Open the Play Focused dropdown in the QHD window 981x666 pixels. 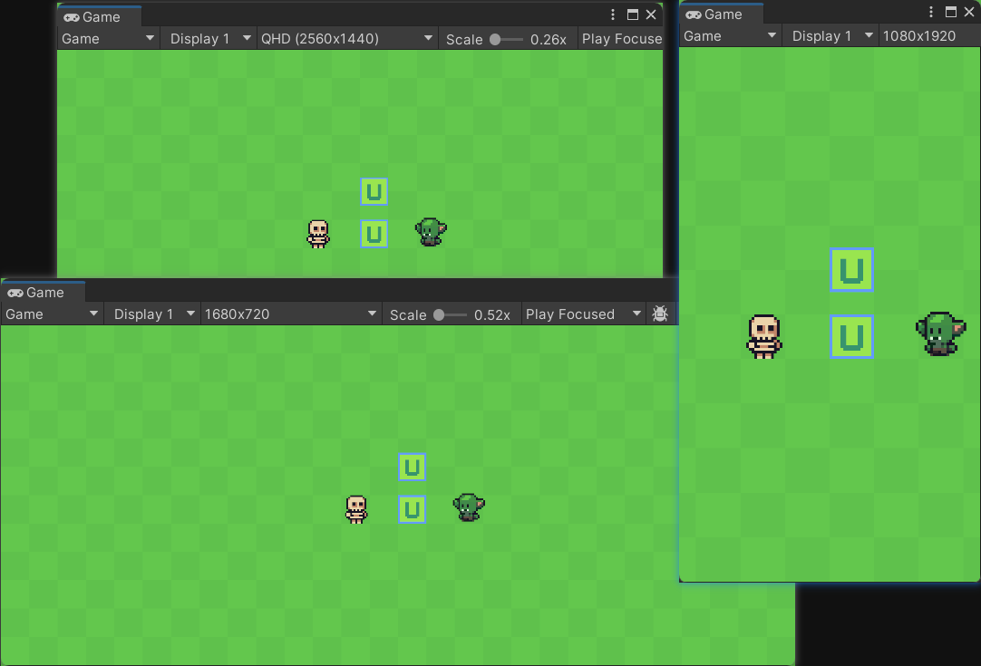pyautogui.click(x=621, y=39)
